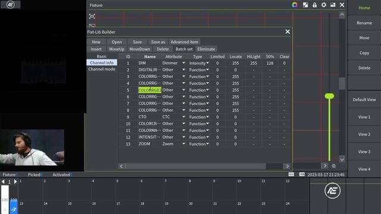Click table scroll left arrow
The image size is (381, 214).
point(121,166)
